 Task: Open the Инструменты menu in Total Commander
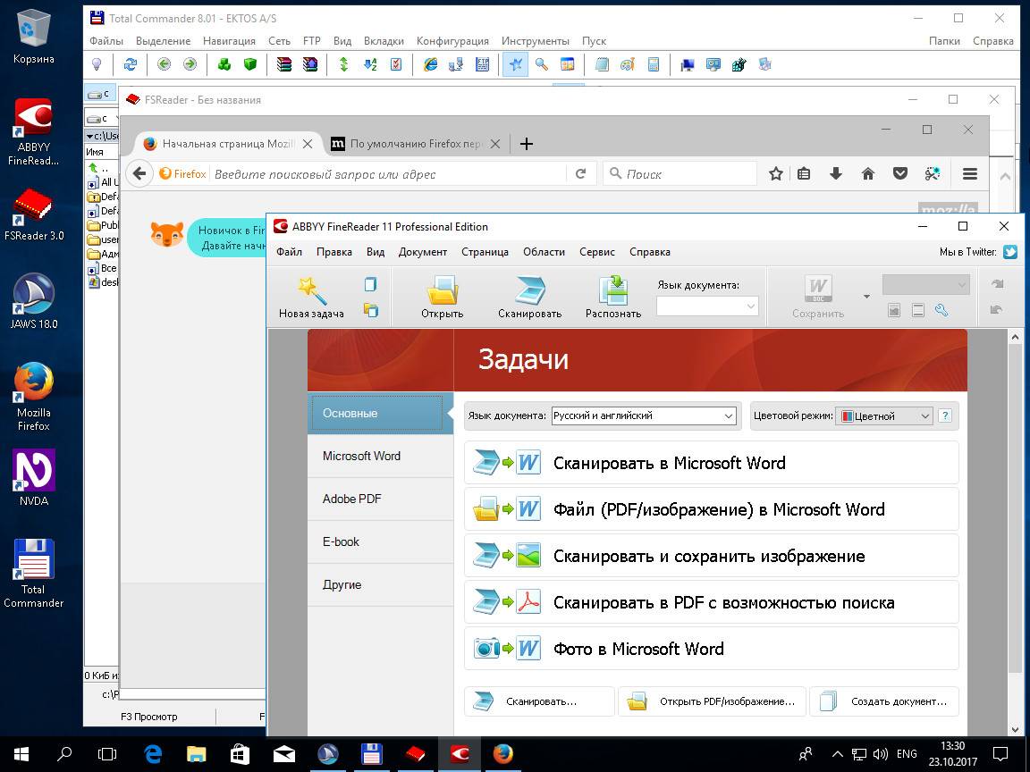[x=536, y=41]
